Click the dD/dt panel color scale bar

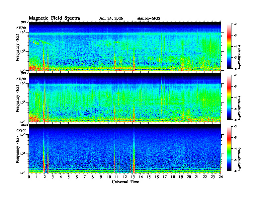point(229,98)
